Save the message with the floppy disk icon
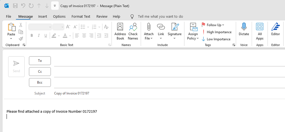Viewport: 285px width, 132px height. (x=15, y=5)
